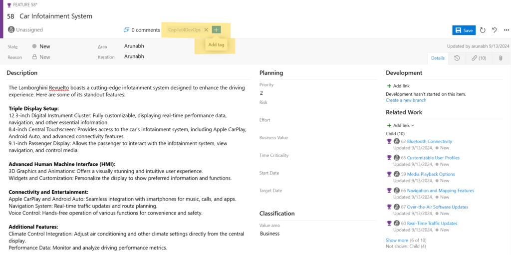Click trophy icon beside Customizable User Profiles
The height and width of the screenshot is (255, 511).
(389, 158)
